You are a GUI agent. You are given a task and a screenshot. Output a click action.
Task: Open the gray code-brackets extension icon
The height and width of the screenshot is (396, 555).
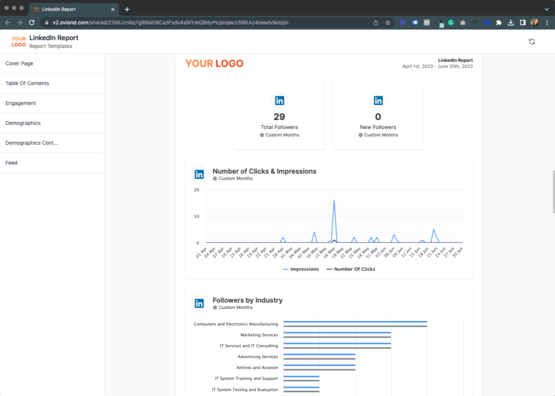click(427, 23)
